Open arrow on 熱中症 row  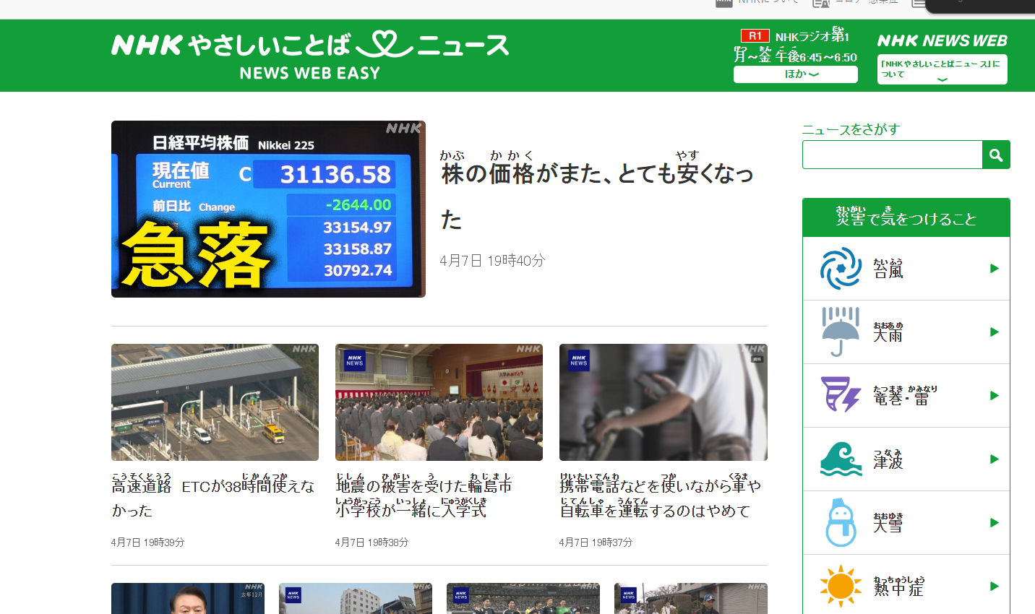pos(995,587)
